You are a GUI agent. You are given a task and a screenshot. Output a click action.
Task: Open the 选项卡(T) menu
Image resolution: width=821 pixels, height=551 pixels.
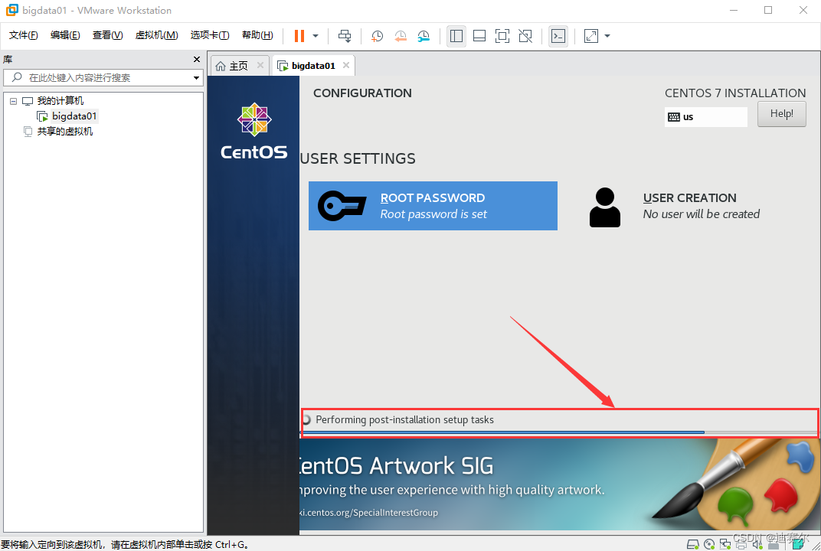209,35
